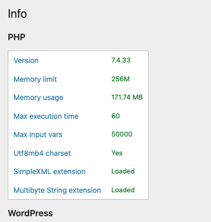211x222 pixels.
Task: Click the Version label link
Action: [26, 60]
